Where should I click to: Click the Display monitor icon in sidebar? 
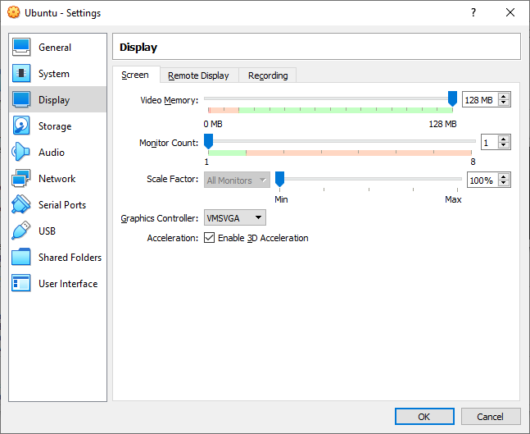point(21,99)
